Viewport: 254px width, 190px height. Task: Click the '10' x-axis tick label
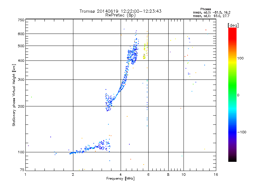coord(184,174)
